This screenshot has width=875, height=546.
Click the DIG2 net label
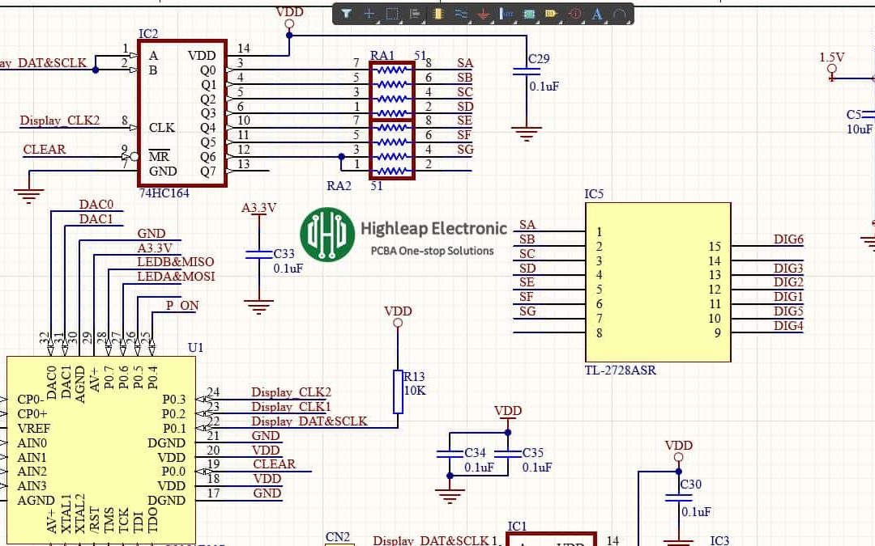tap(788, 282)
